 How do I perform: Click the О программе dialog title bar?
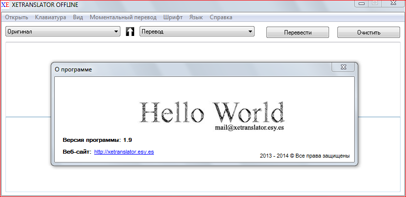pyautogui.click(x=187, y=69)
